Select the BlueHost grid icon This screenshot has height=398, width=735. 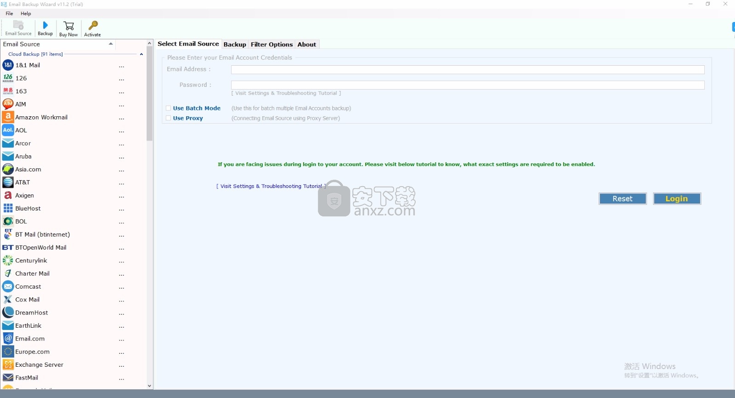coord(8,208)
